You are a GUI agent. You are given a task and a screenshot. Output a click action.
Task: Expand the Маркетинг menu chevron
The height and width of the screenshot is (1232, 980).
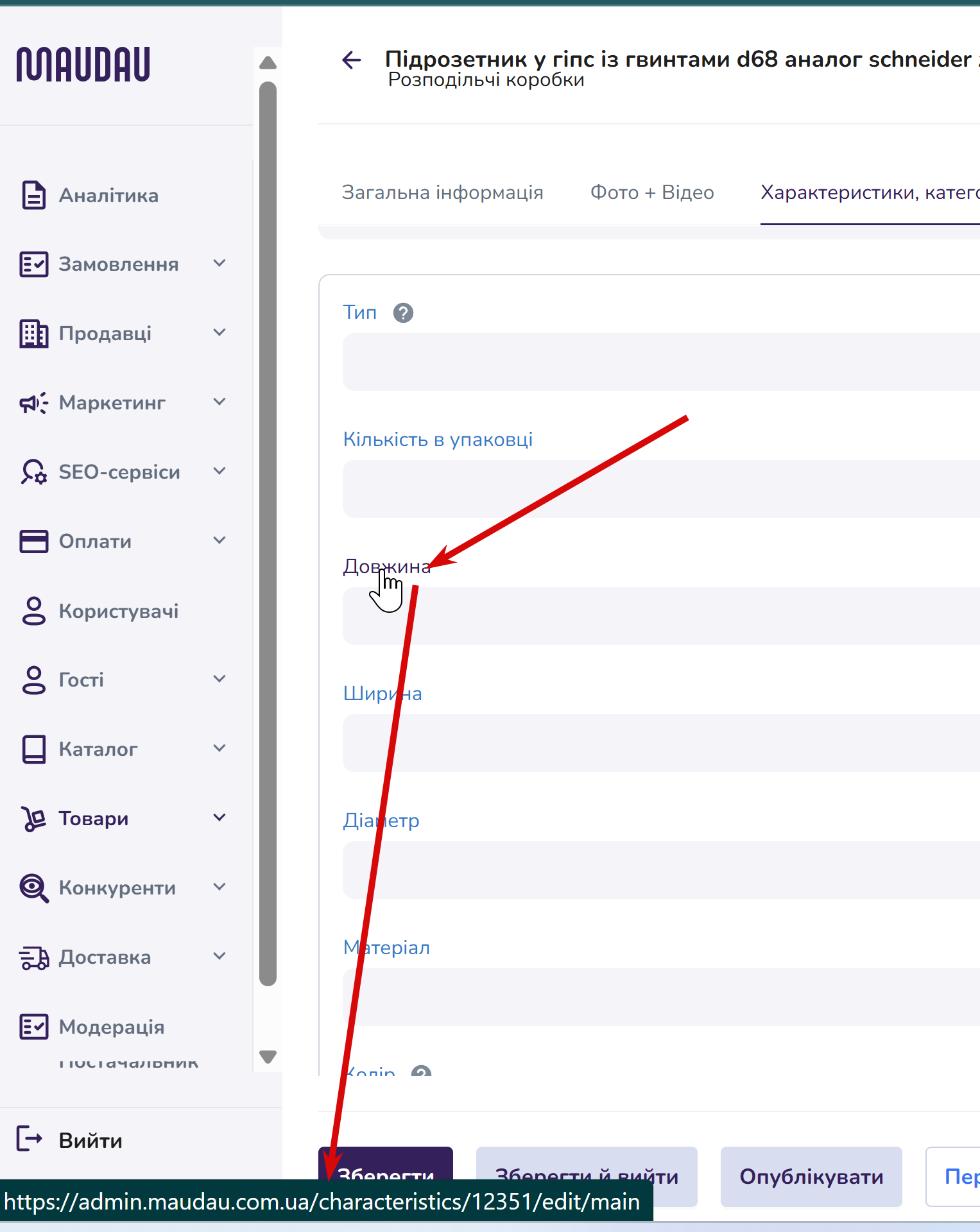pos(219,402)
